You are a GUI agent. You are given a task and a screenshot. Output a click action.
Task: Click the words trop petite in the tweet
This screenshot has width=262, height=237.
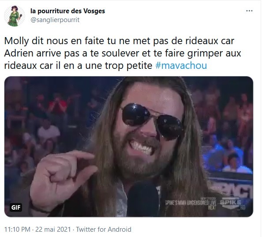coord(128,65)
